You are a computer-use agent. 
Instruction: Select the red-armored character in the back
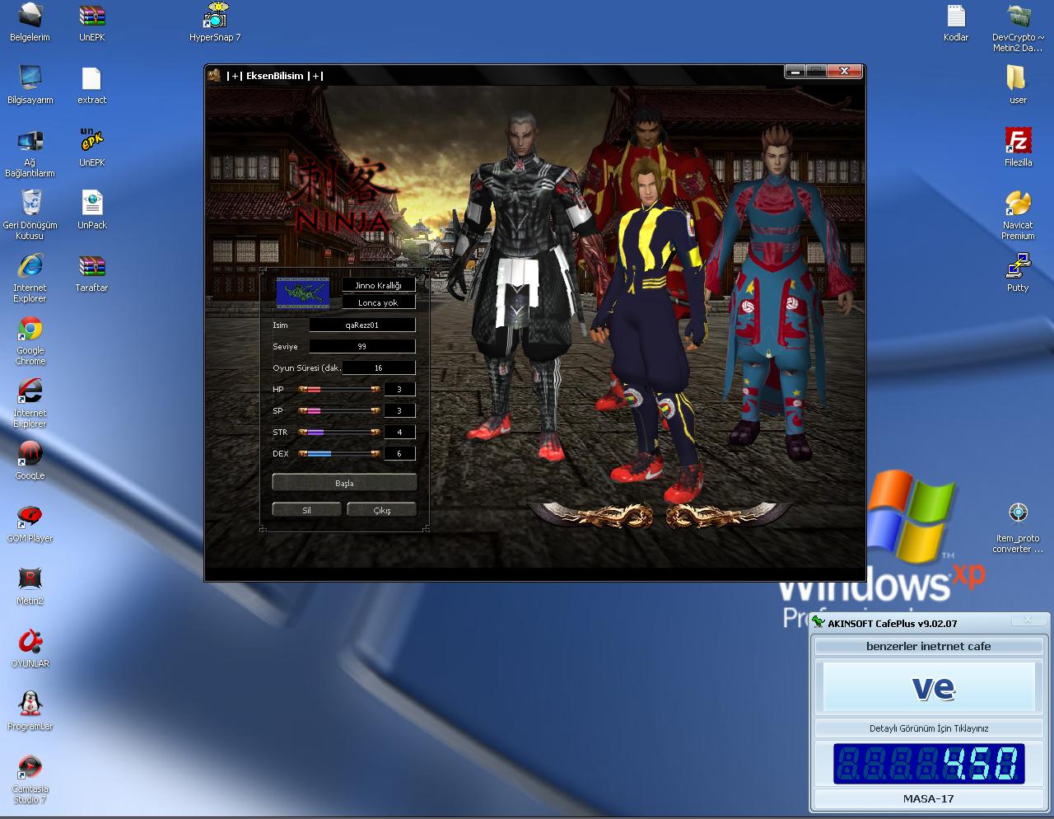click(651, 136)
